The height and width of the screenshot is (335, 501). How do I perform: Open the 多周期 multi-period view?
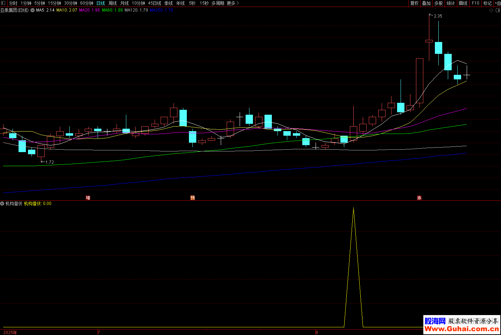[218, 3]
